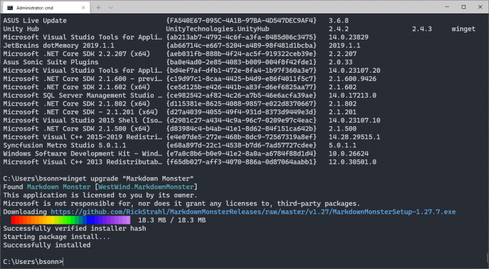Maximize the terminal window
This screenshot has height=269, width=489.
(464, 7)
